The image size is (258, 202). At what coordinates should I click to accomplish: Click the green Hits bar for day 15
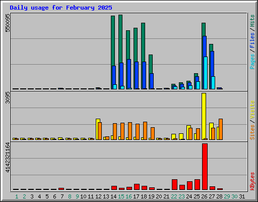pos(120,39)
